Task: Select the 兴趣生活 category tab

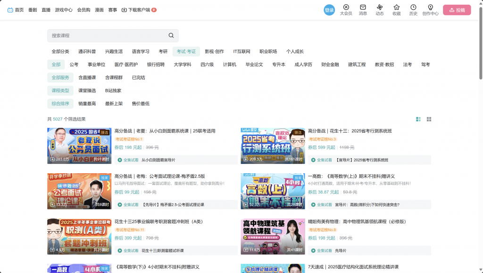Action: click(x=114, y=51)
